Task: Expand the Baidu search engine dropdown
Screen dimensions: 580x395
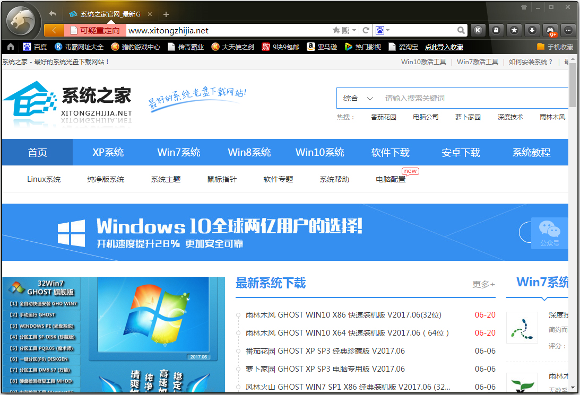Action: pos(388,31)
